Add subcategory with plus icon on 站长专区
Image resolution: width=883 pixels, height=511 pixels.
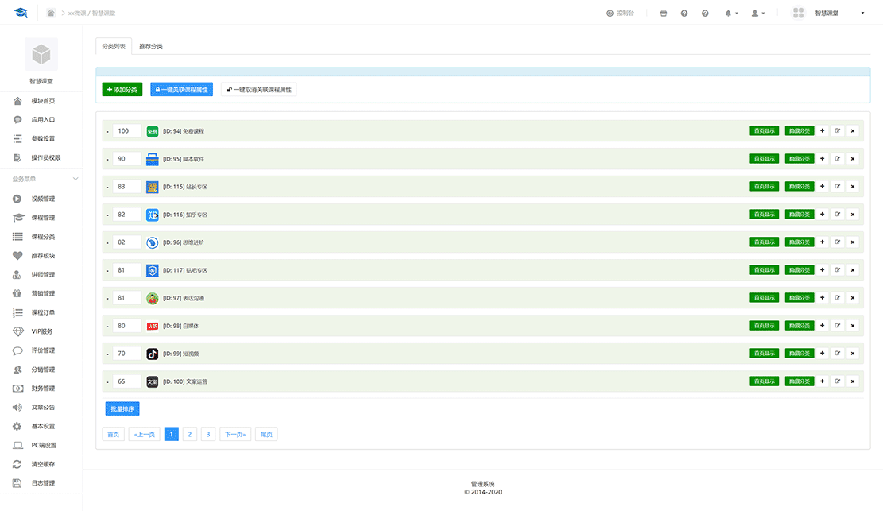822,187
